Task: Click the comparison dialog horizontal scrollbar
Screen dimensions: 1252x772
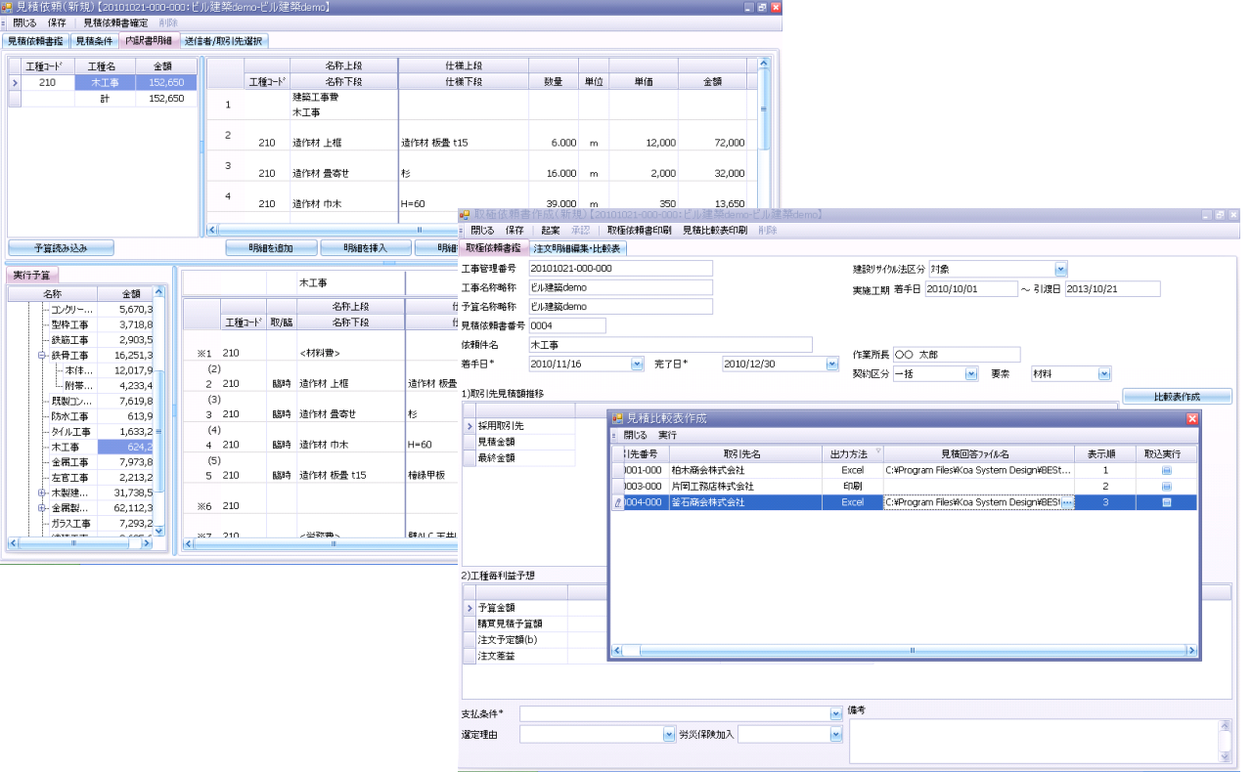Action: (912, 650)
